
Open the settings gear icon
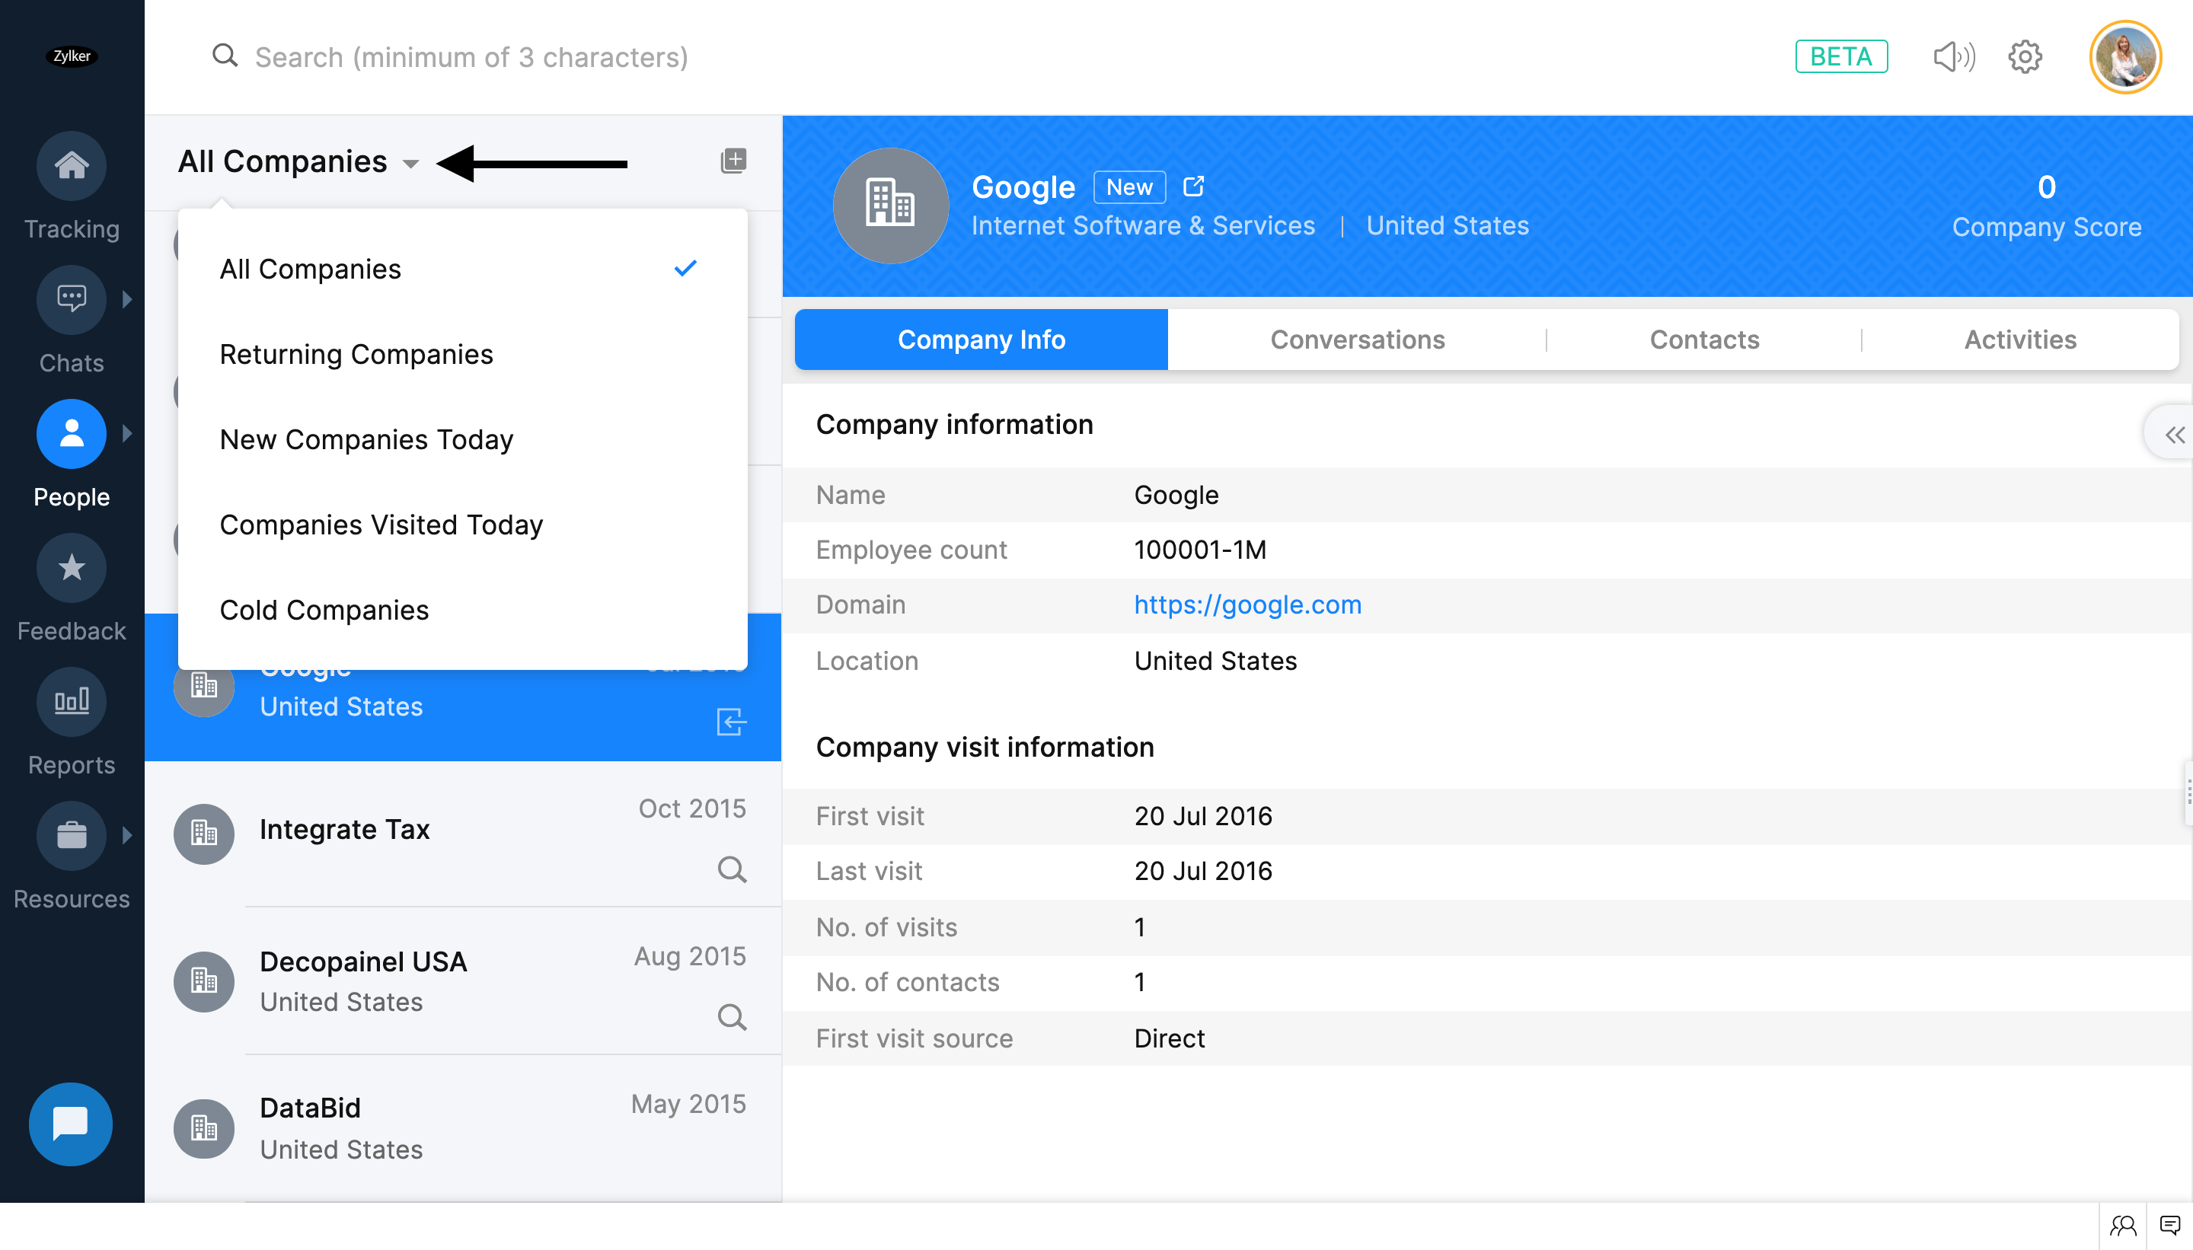(x=2024, y=56)
